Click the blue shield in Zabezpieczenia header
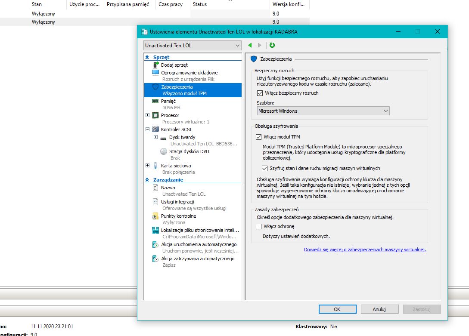Image resolution: width=469 pixels, height=336 pixels. coord(254,59)
